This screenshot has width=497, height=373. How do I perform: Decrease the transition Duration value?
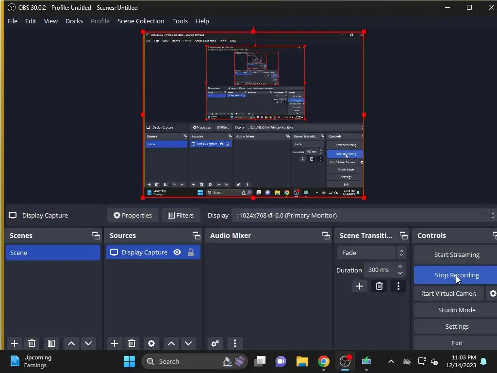400,273
